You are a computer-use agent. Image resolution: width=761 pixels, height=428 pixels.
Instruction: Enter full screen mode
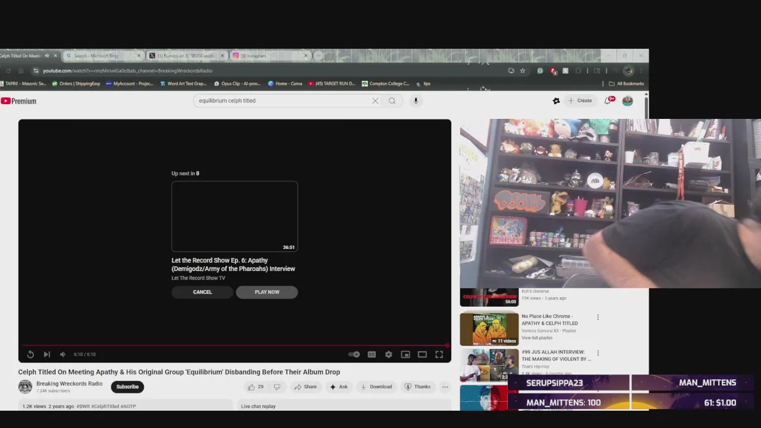pyautogui.click(x=439, y=354)
